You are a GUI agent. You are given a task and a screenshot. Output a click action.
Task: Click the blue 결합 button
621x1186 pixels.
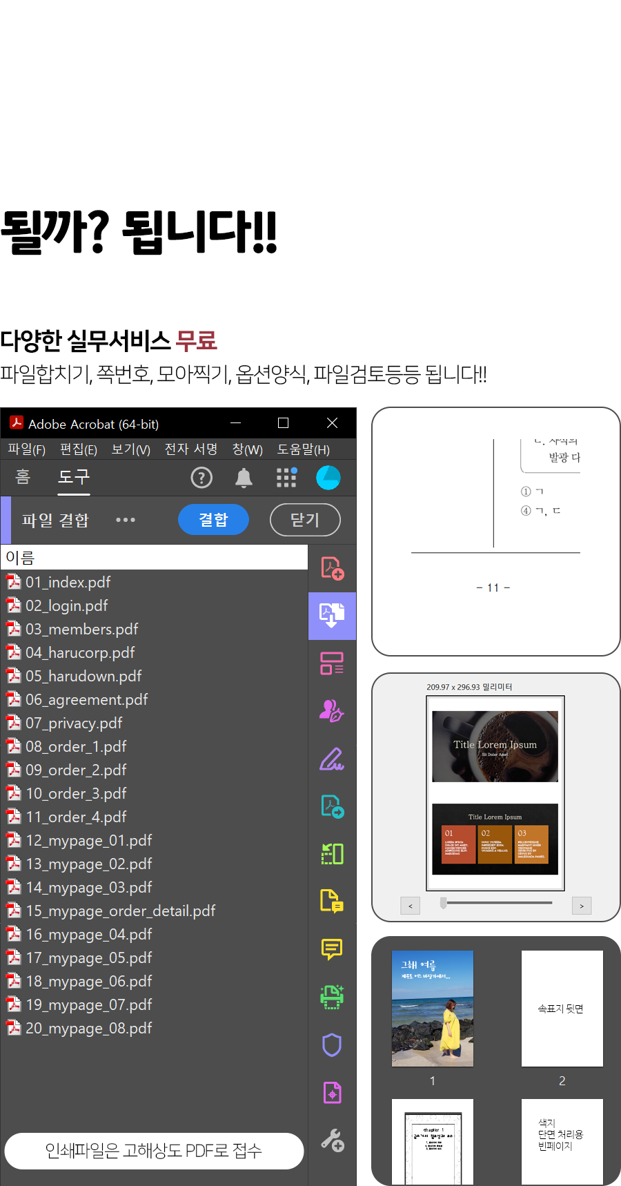click(213, 520)
